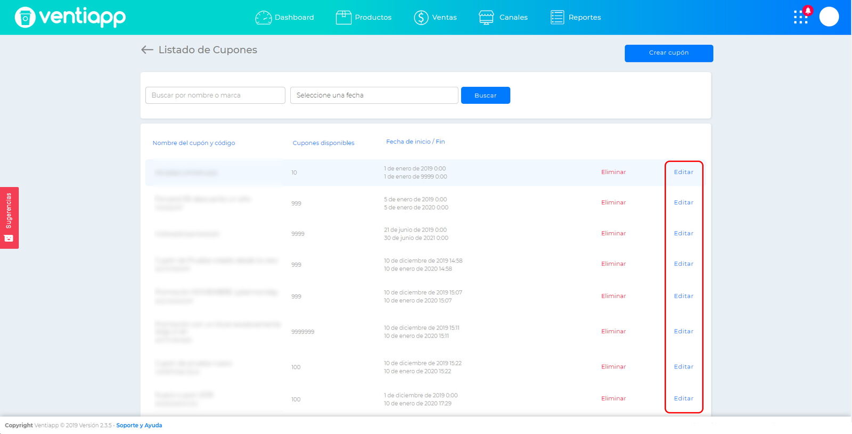Click the Ventiapp logo icon

point(25,18)
